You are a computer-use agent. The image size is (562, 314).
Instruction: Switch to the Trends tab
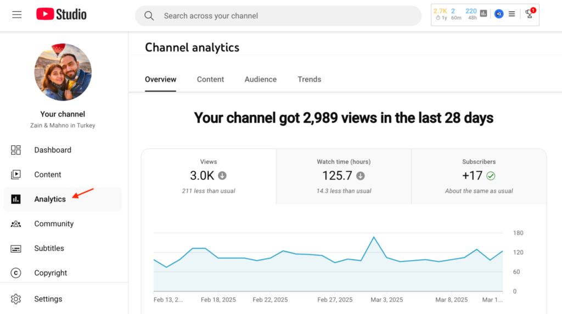(309, 80)
